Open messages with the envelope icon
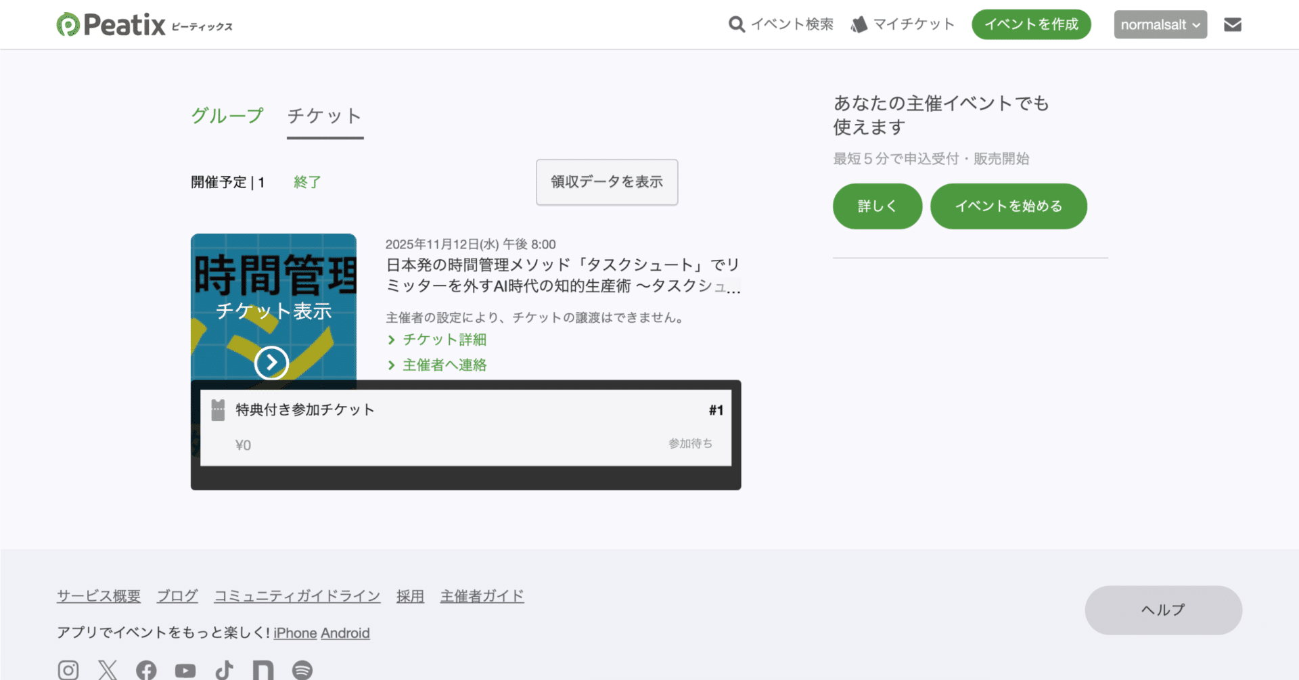Screen dimensions: 1299x680 click(x=1233, y=24)
